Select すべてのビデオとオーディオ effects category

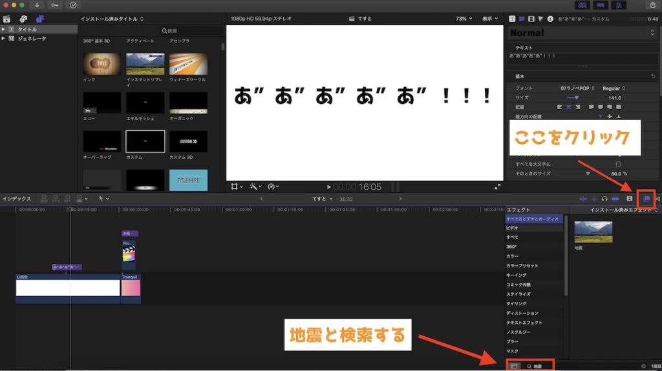[x=533, y=219]
